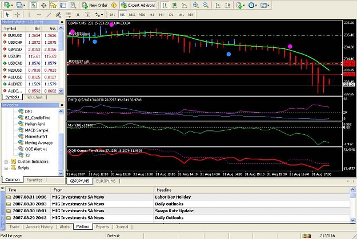Switch chart to M15 timeframe
Image resolution: width=357 pixels, height=239 pixels.
[132, 15]
